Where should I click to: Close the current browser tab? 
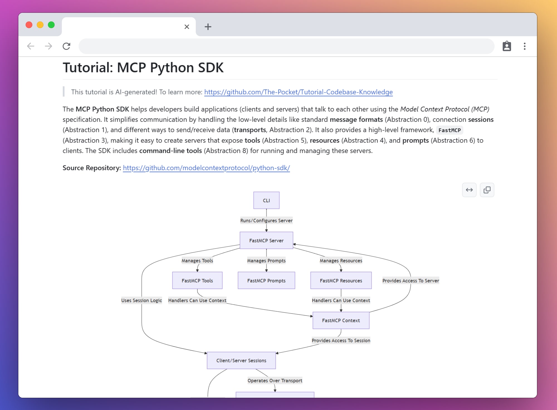pos(187,27)
